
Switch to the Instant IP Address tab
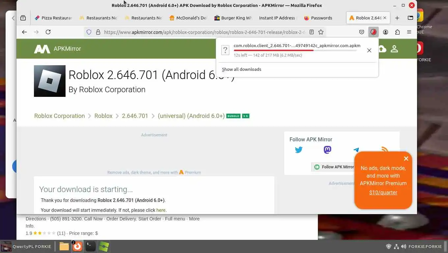278,18
